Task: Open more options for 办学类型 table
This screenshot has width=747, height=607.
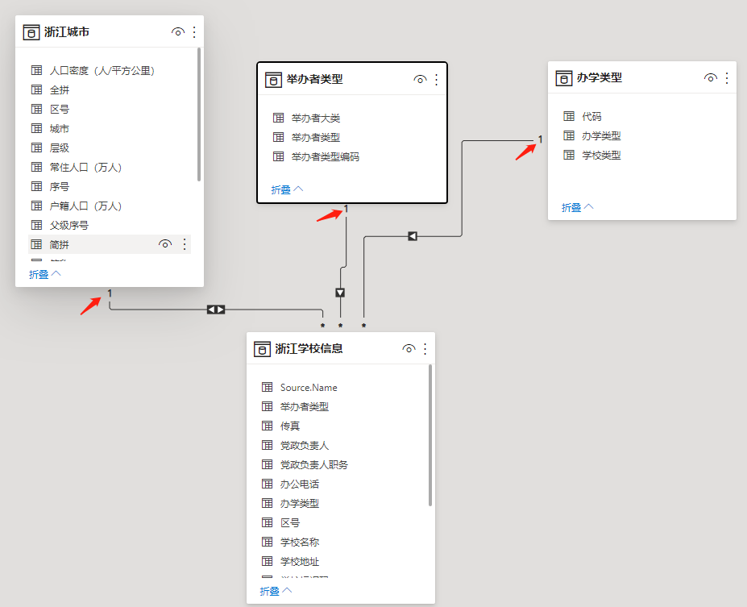Action: coord(727,77)
